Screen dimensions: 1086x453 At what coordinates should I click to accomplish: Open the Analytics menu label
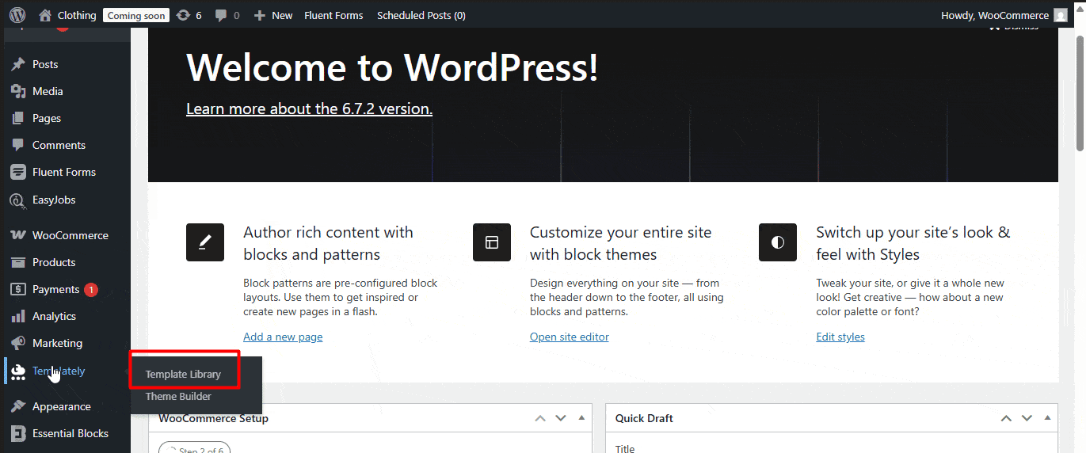(54, 316)
